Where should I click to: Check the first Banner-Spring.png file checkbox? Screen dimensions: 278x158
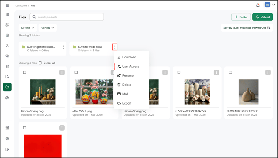pyautogui.click(x=24, y=73)
